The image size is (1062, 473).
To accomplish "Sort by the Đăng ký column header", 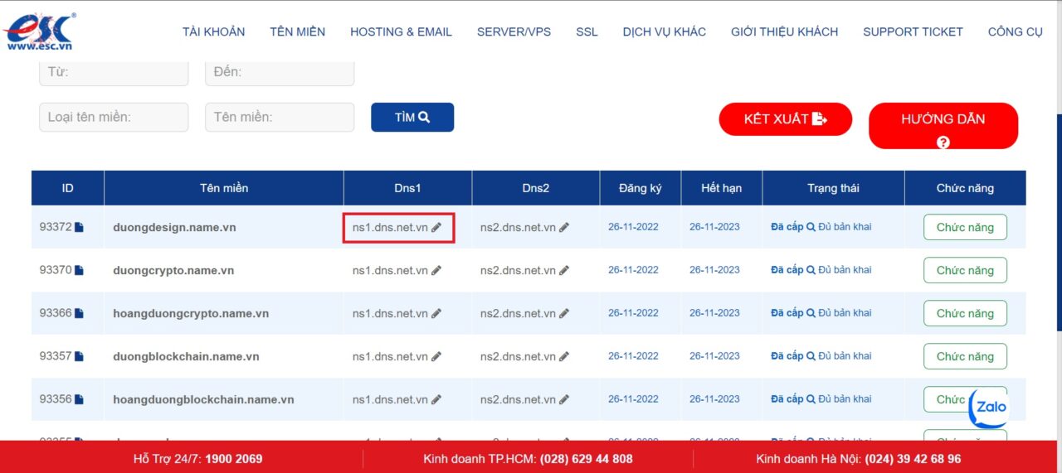I will (641, 188).
